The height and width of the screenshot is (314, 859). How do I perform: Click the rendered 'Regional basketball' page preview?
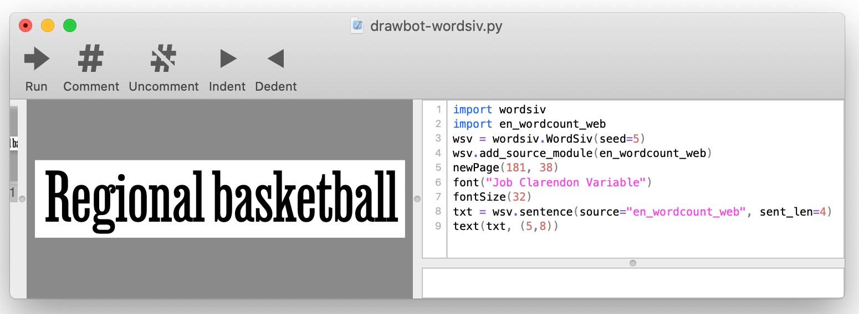[220, 199]
